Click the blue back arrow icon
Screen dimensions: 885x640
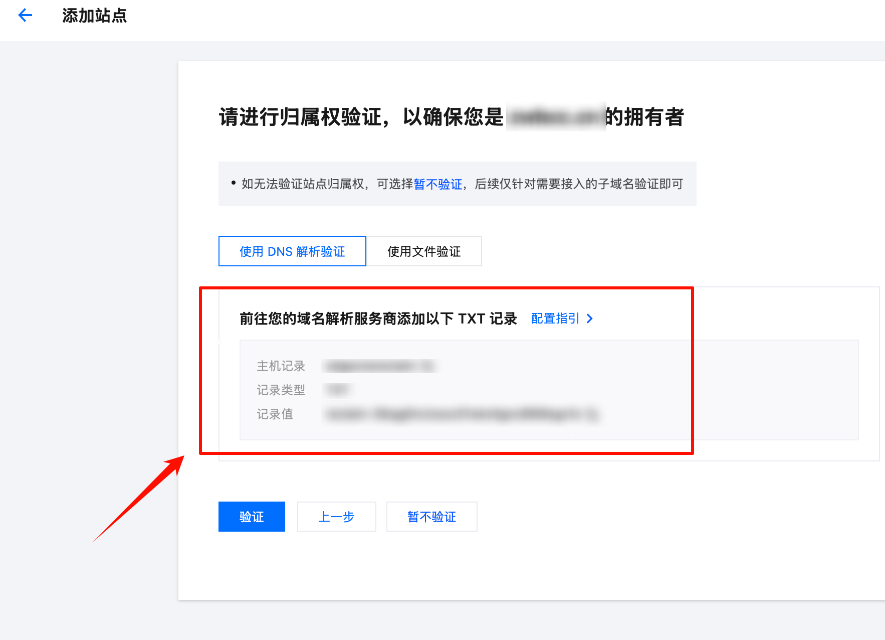click(25, 16)
